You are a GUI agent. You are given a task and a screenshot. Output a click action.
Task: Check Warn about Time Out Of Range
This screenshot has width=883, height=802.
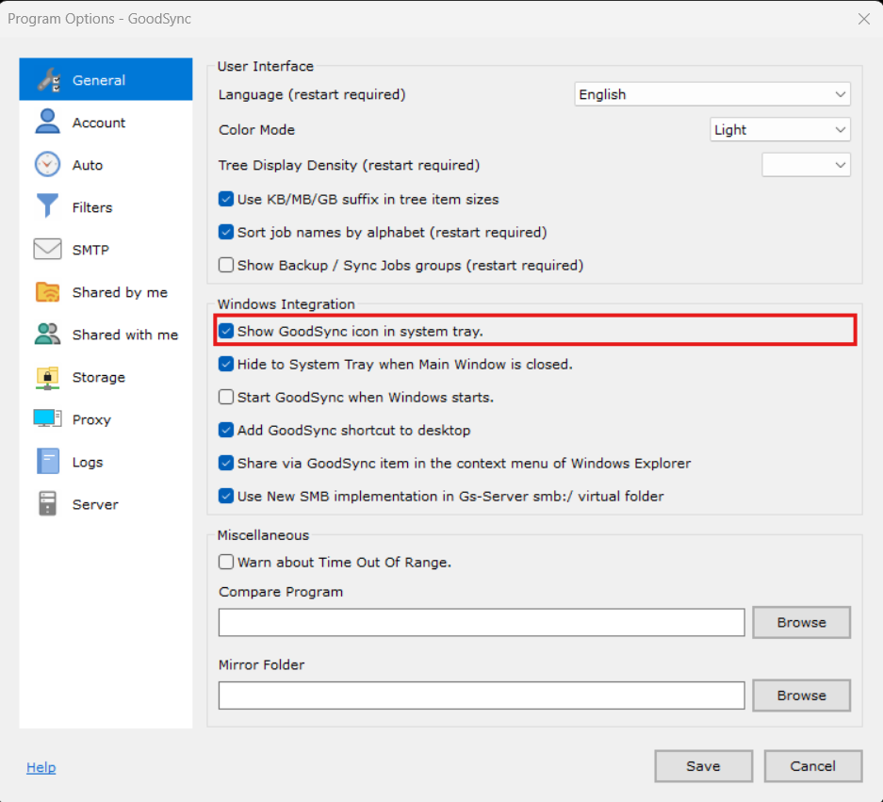click(226, 563)
